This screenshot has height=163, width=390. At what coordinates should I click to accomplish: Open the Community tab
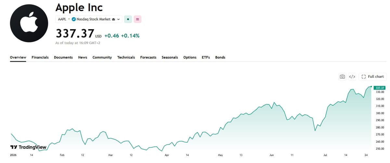click(102, 57)
